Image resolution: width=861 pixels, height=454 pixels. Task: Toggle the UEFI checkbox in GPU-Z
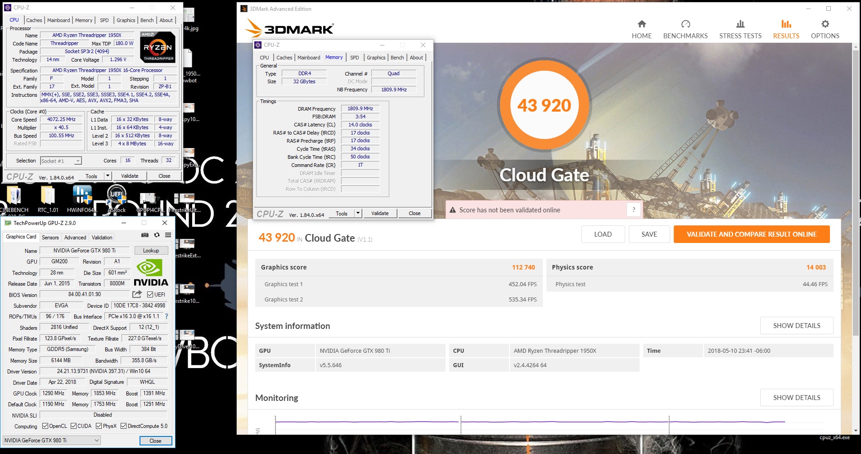coord(150,295)
